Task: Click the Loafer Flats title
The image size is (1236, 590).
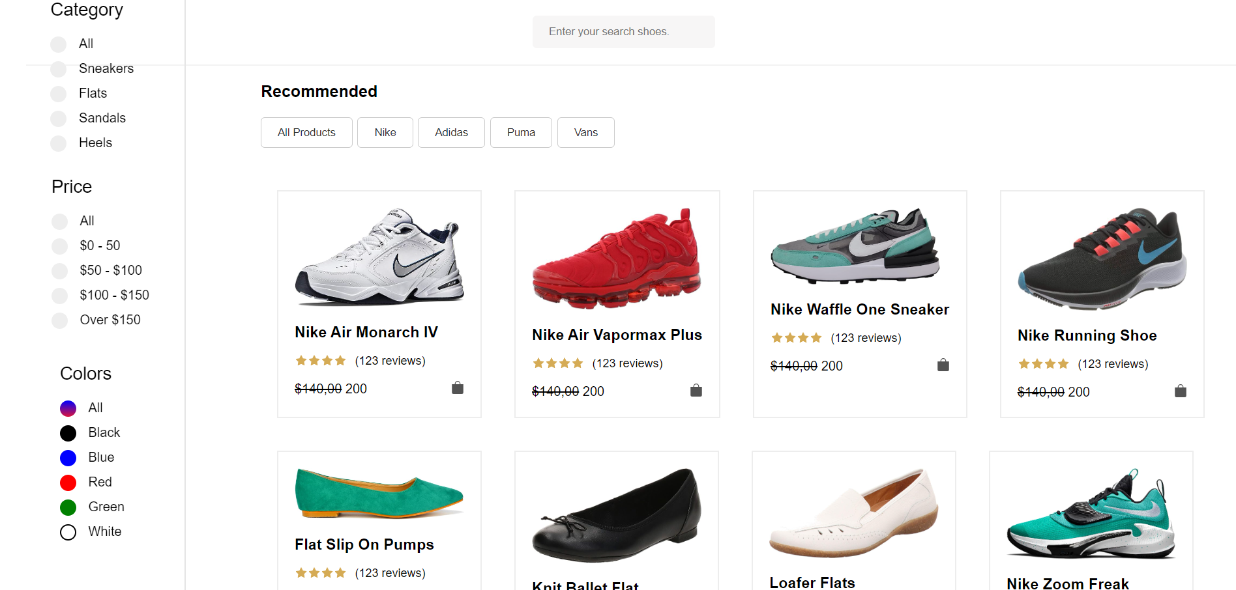Action: pos(812,583)
